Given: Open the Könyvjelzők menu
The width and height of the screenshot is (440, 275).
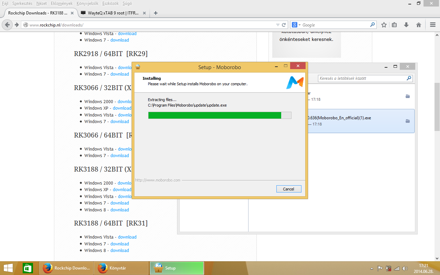Looking at the screenshot, I should (x=87, y=3).
